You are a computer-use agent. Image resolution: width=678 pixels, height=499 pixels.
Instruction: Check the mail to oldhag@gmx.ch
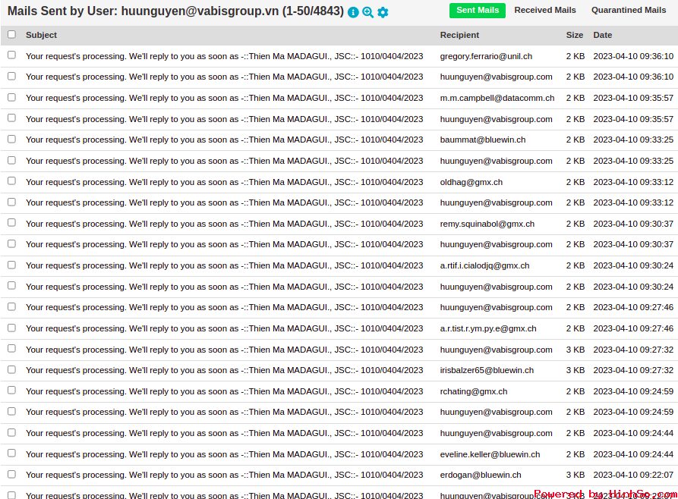coord(11,181)
